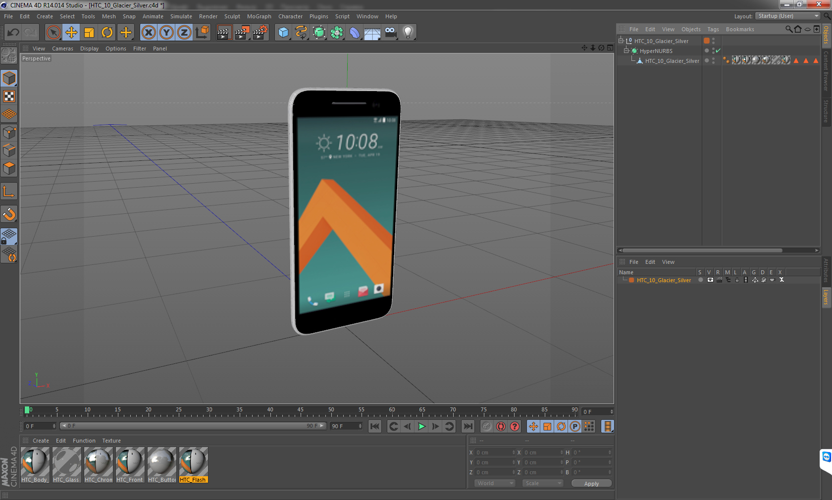Add a light object
This screenshot has height=500, width=832.
coord(408,33)
